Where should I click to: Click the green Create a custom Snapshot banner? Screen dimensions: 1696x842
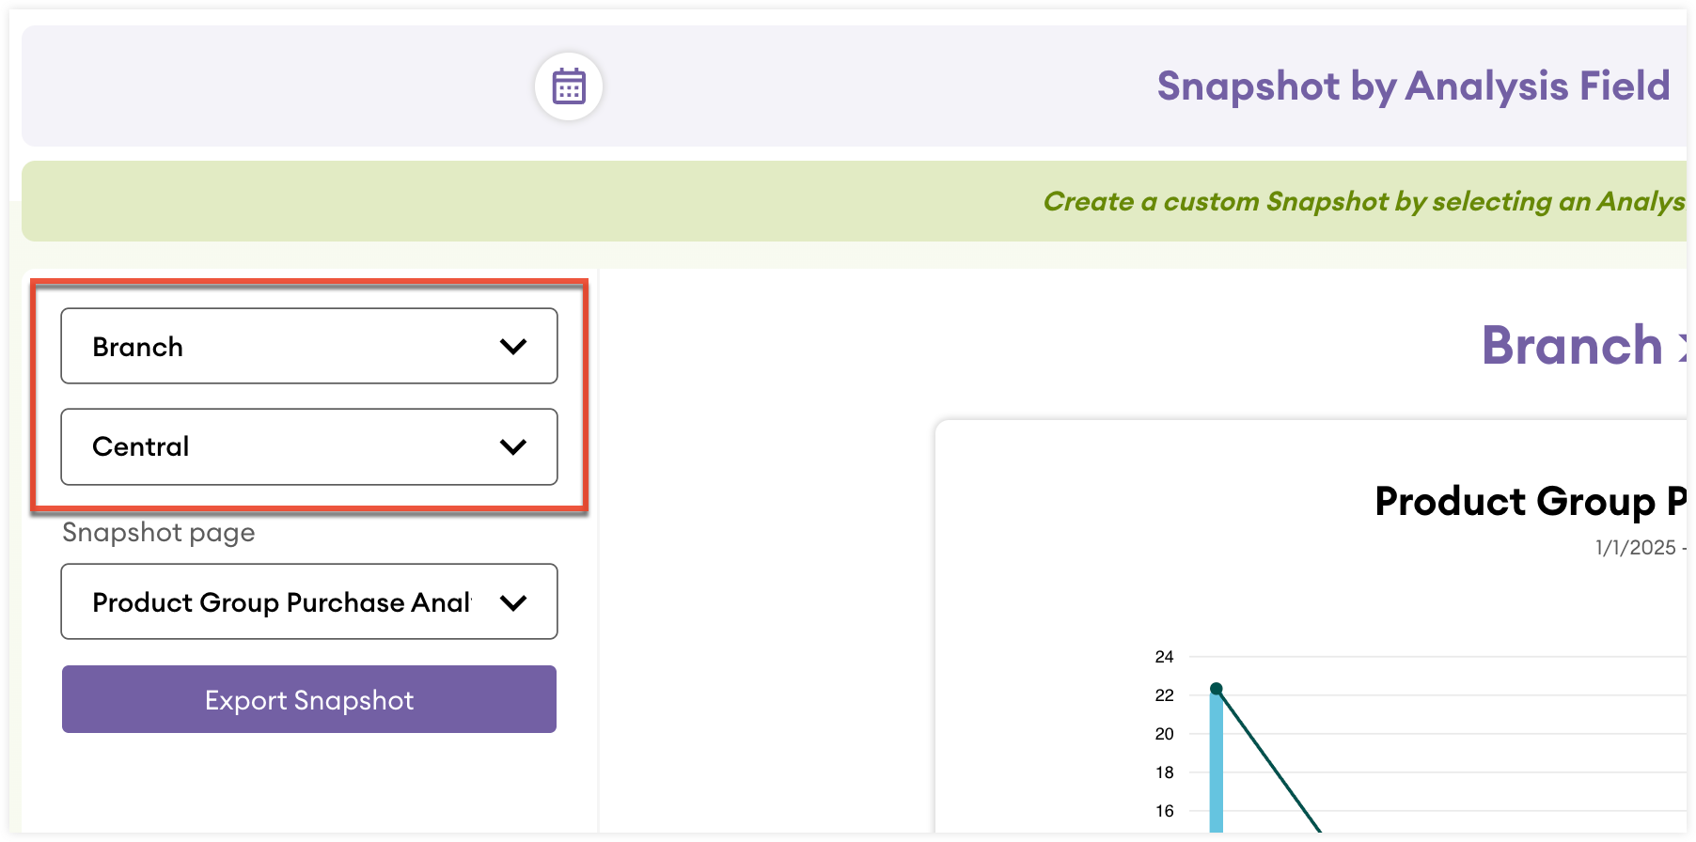click(1363, 201)
